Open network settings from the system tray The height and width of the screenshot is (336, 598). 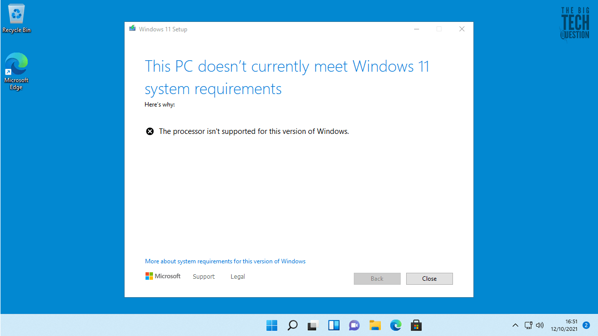click(x=528, y=325)
